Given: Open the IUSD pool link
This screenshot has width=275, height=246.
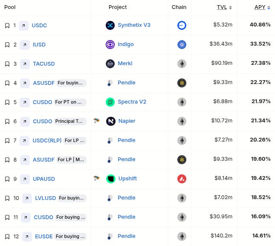Looking at the screenshot, I should click(x=39, y=45).
